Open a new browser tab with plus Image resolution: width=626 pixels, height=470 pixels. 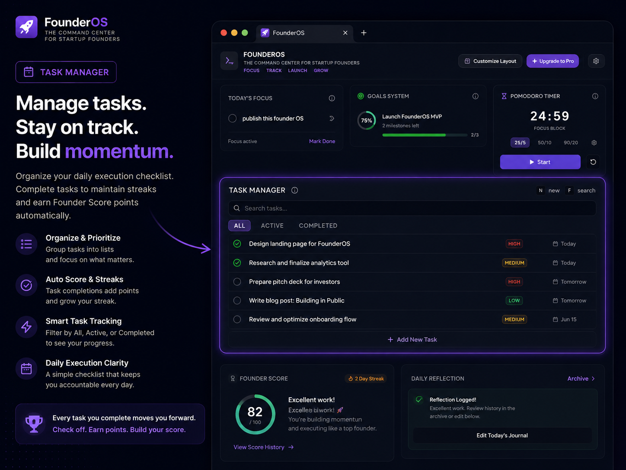coord(364,33)
